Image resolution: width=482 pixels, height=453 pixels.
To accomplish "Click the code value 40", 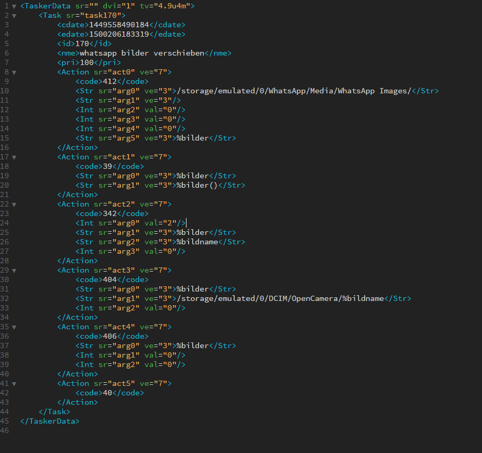I will coord(107,393).
